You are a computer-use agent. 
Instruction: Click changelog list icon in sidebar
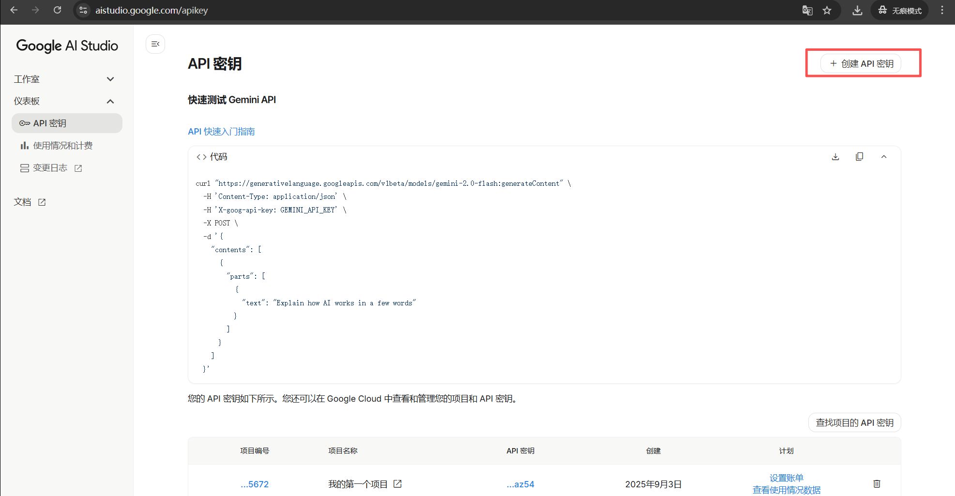[x=25, y=168]
